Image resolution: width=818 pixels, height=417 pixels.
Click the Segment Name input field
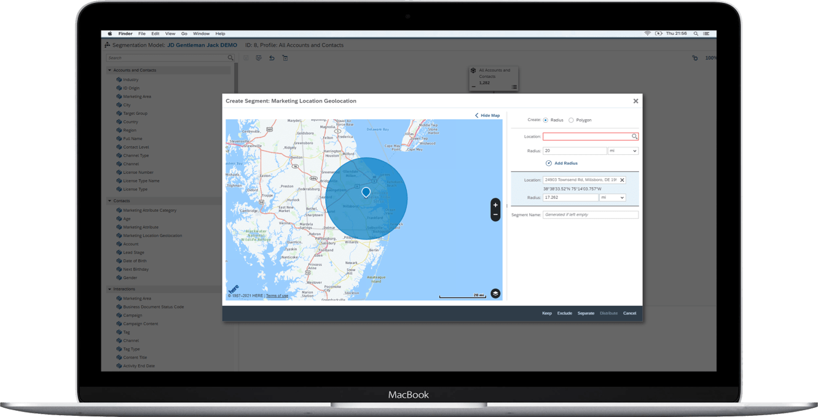coord(590,215)
